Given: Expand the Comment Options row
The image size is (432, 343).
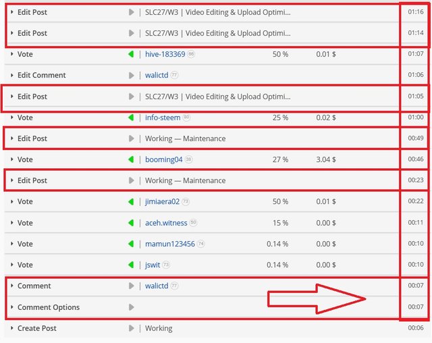Looking at the screenshot, I should tap(12, 307).
